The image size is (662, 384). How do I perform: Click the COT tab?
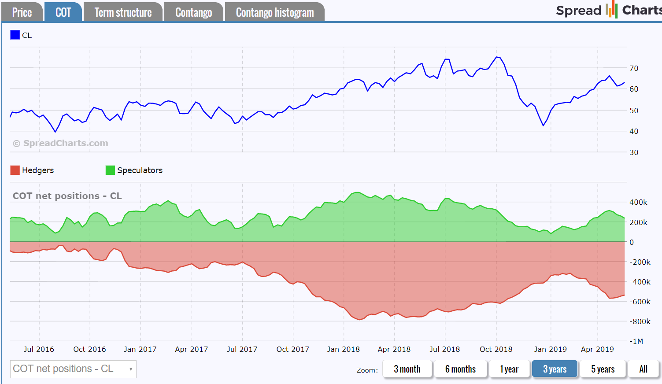[63, 12]
